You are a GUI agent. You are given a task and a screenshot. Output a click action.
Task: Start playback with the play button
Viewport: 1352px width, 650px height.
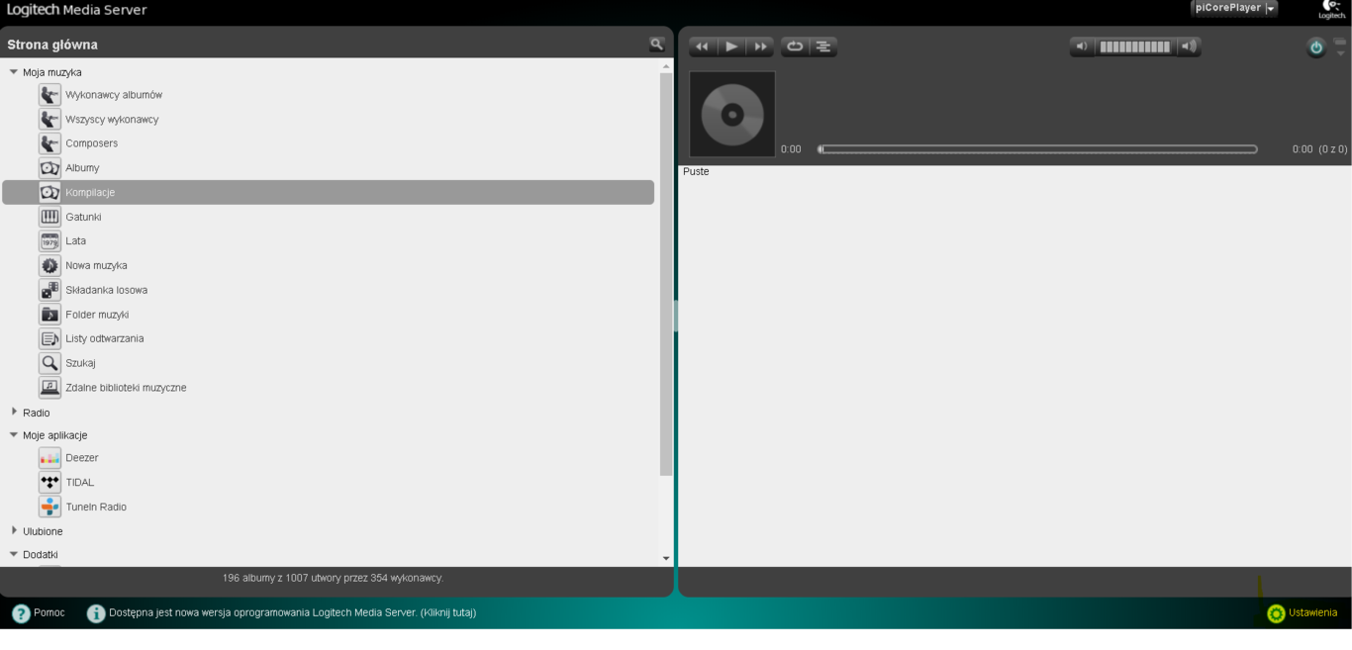731,46
